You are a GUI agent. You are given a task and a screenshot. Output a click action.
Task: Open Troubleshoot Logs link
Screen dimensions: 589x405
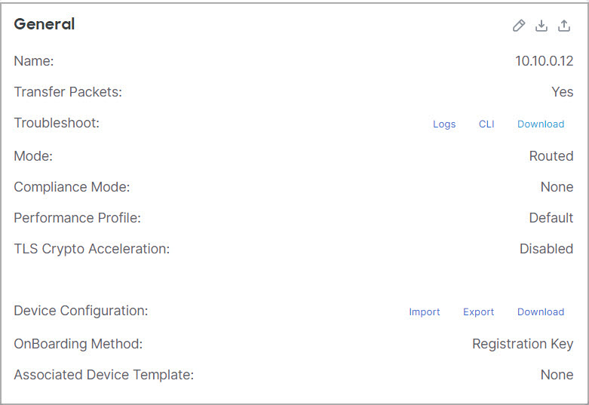pos(444,124)
